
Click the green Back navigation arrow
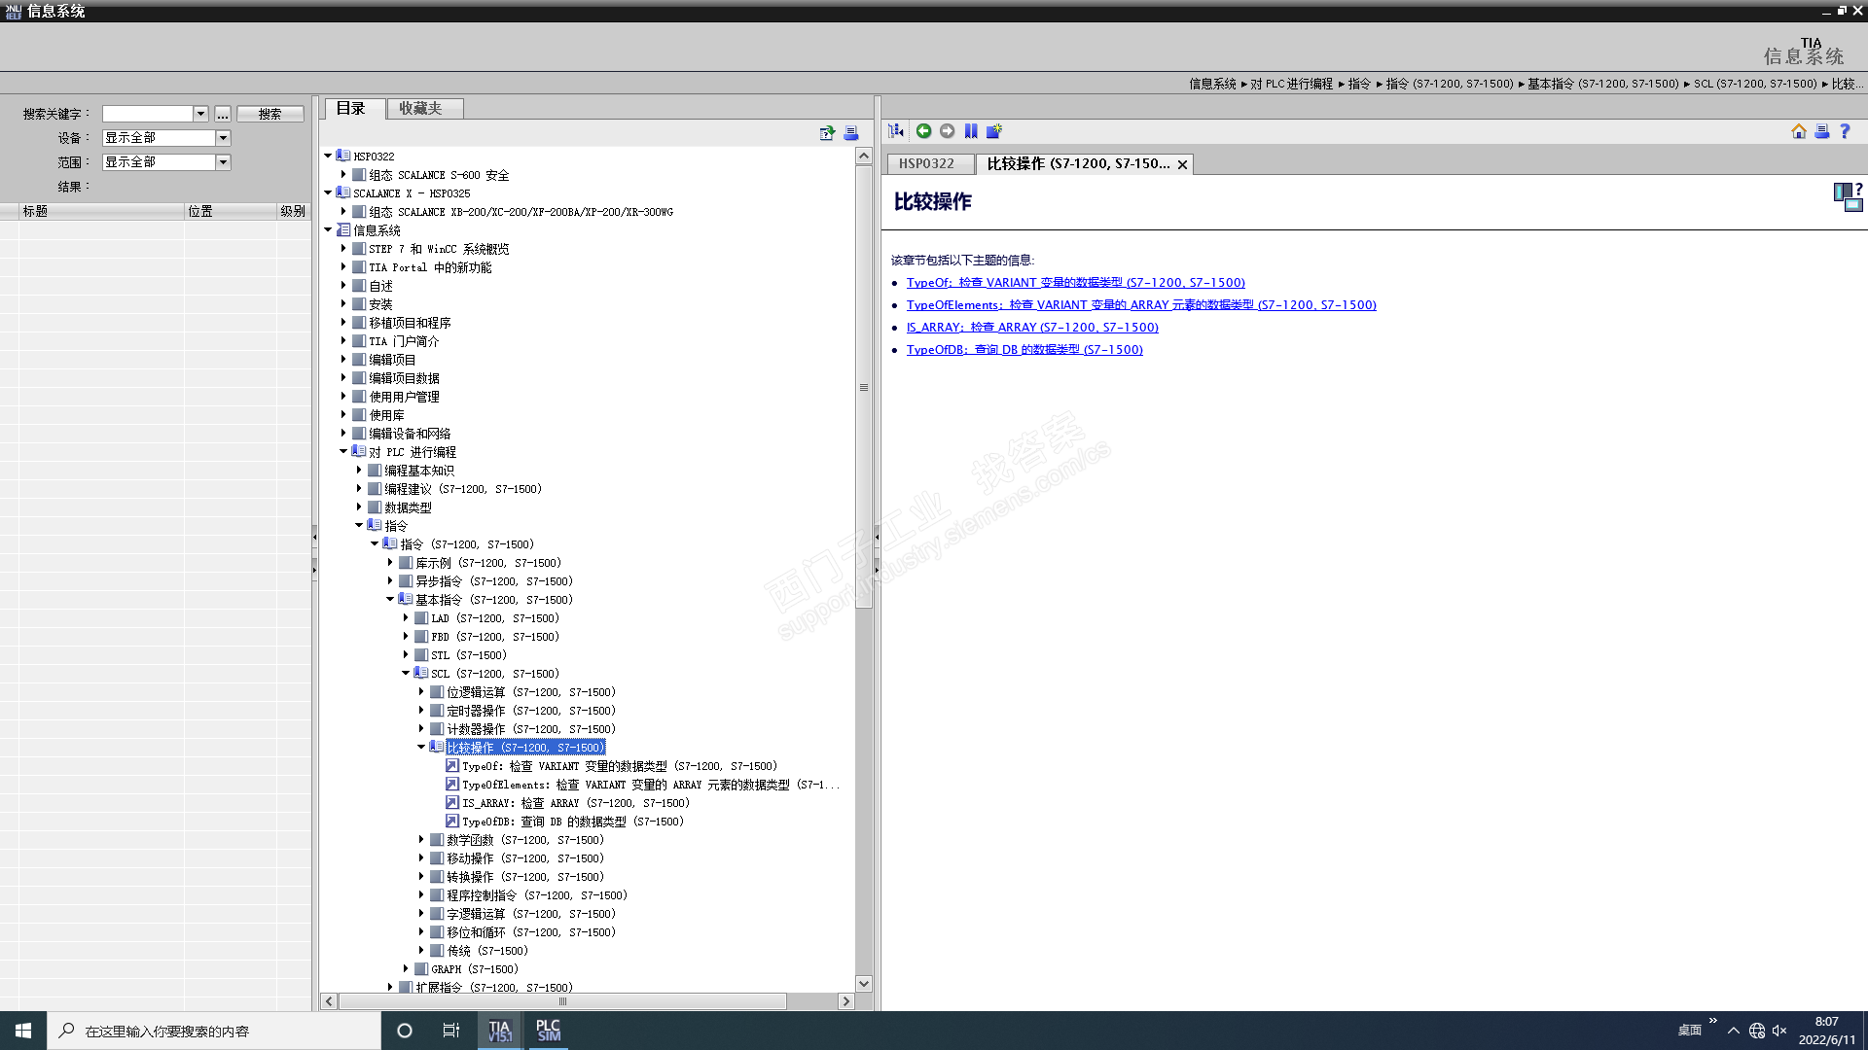pos(923,131)
